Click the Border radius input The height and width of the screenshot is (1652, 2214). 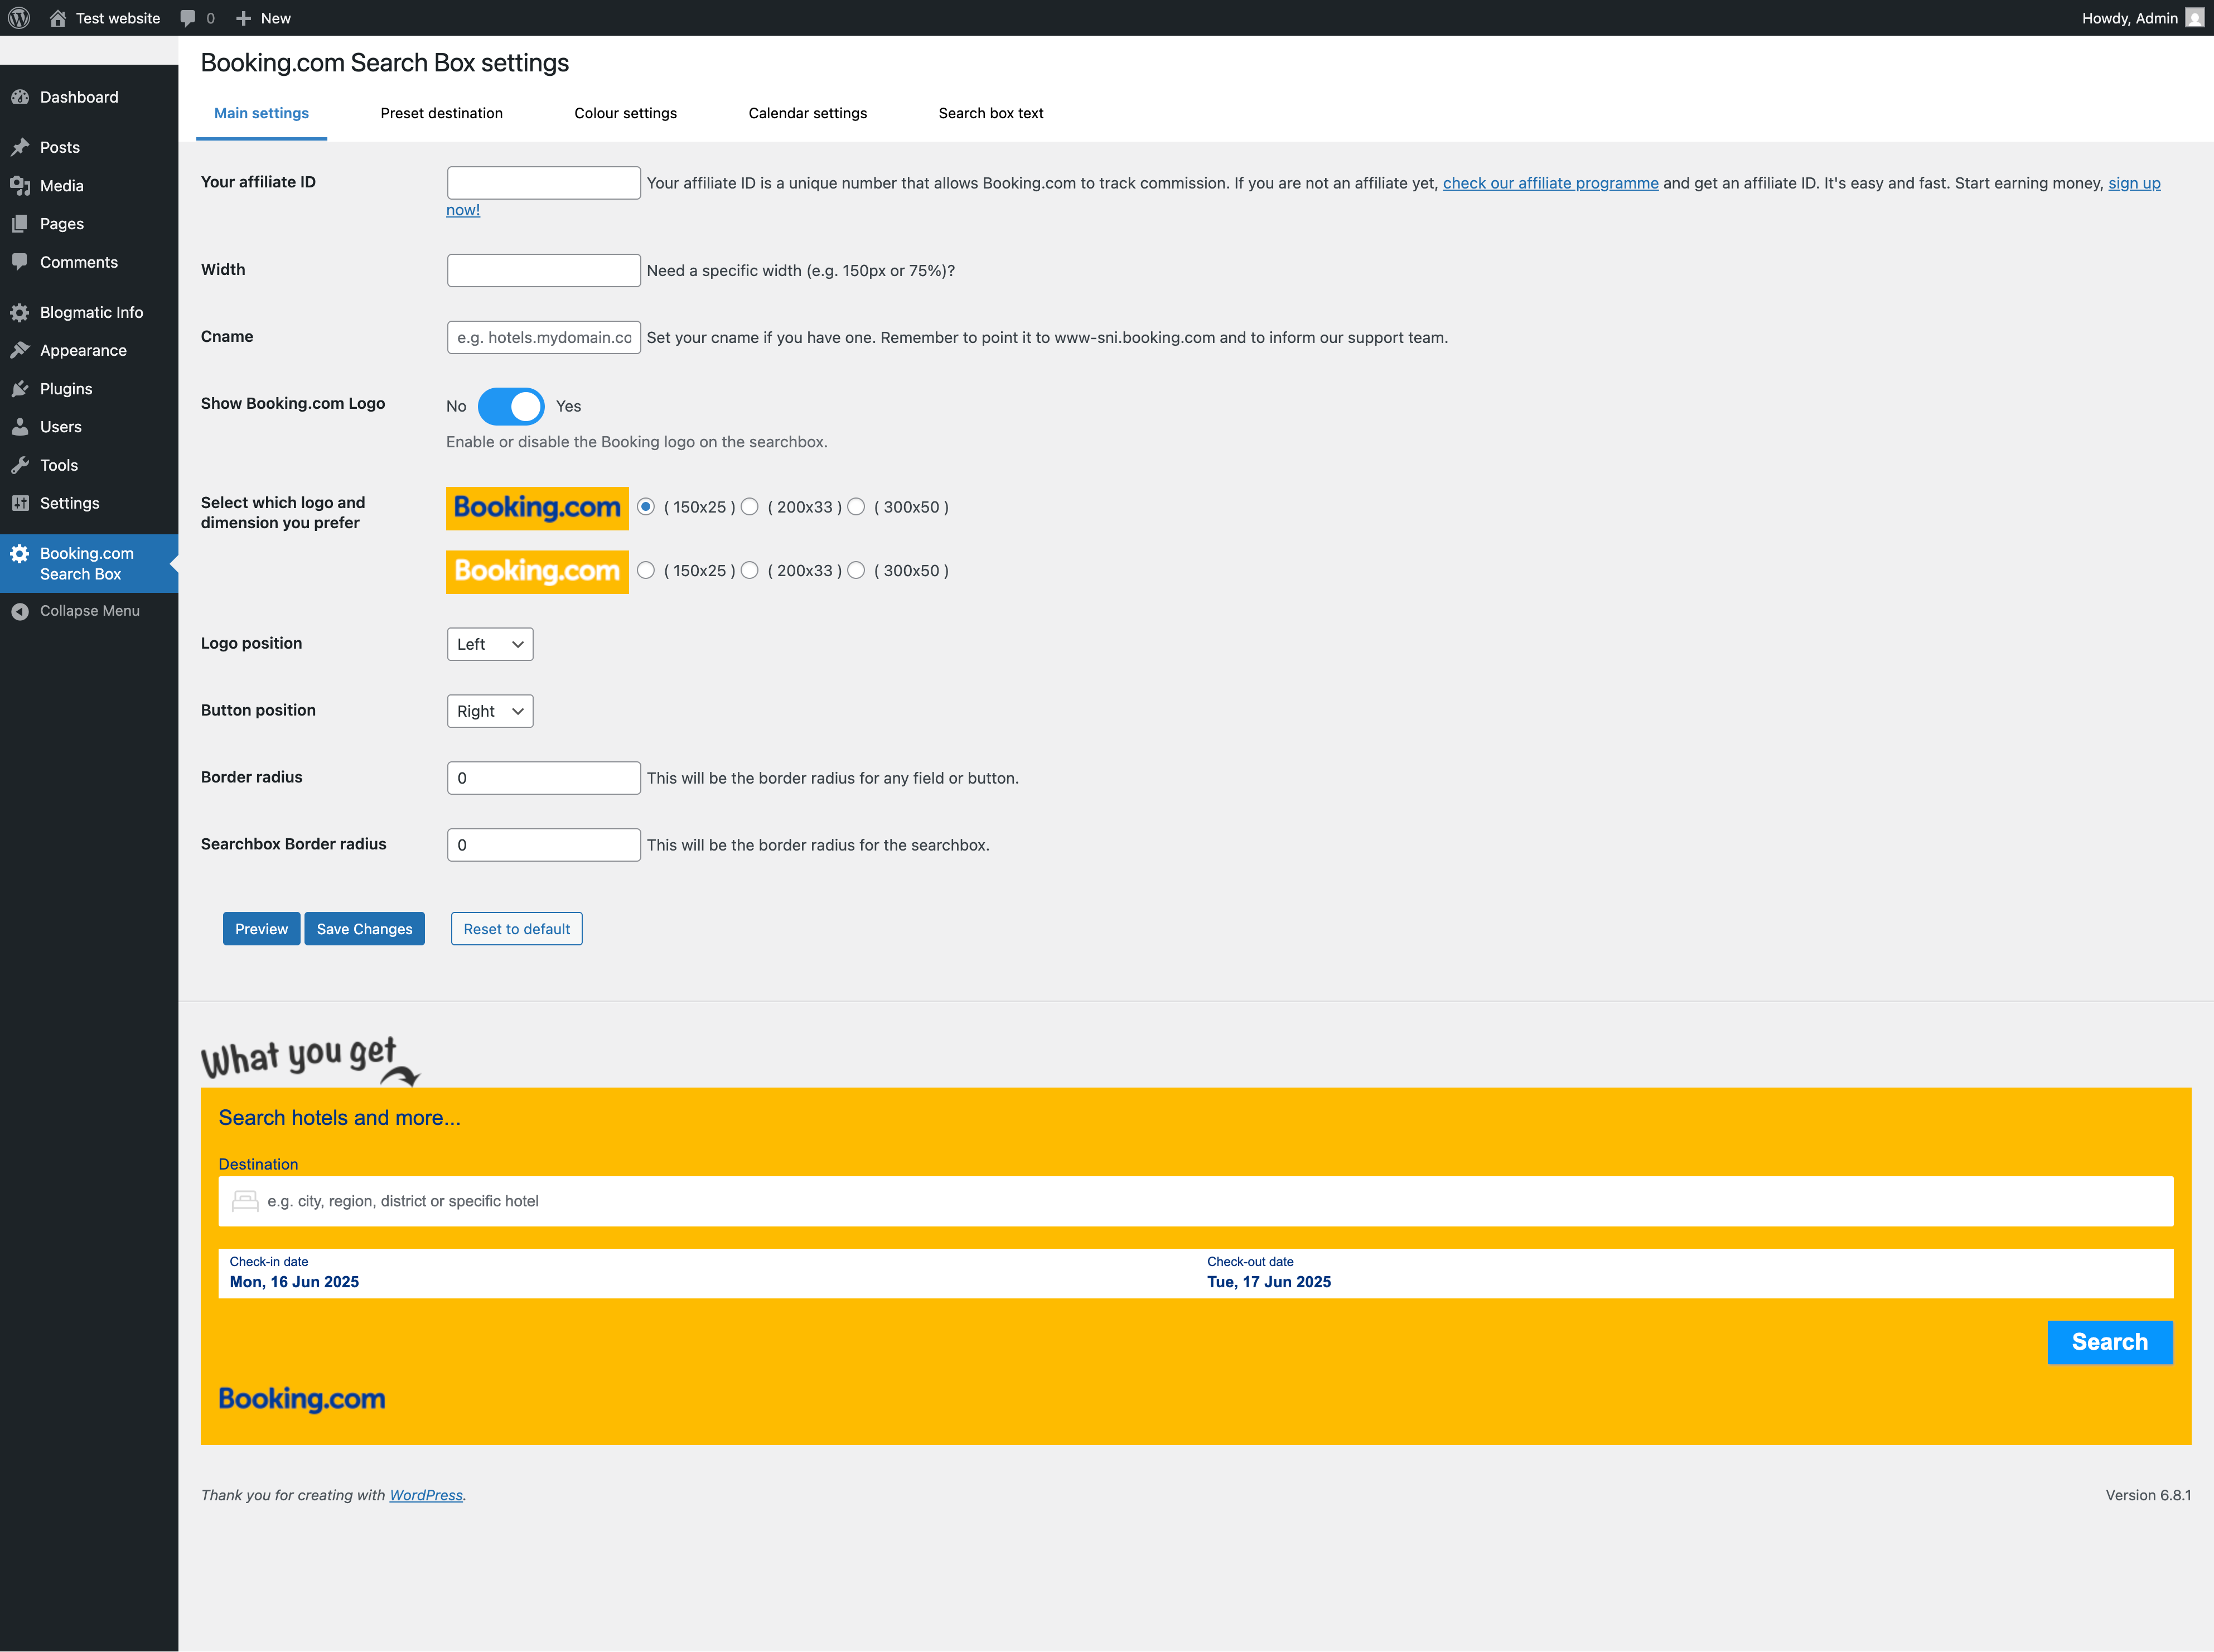543,778
